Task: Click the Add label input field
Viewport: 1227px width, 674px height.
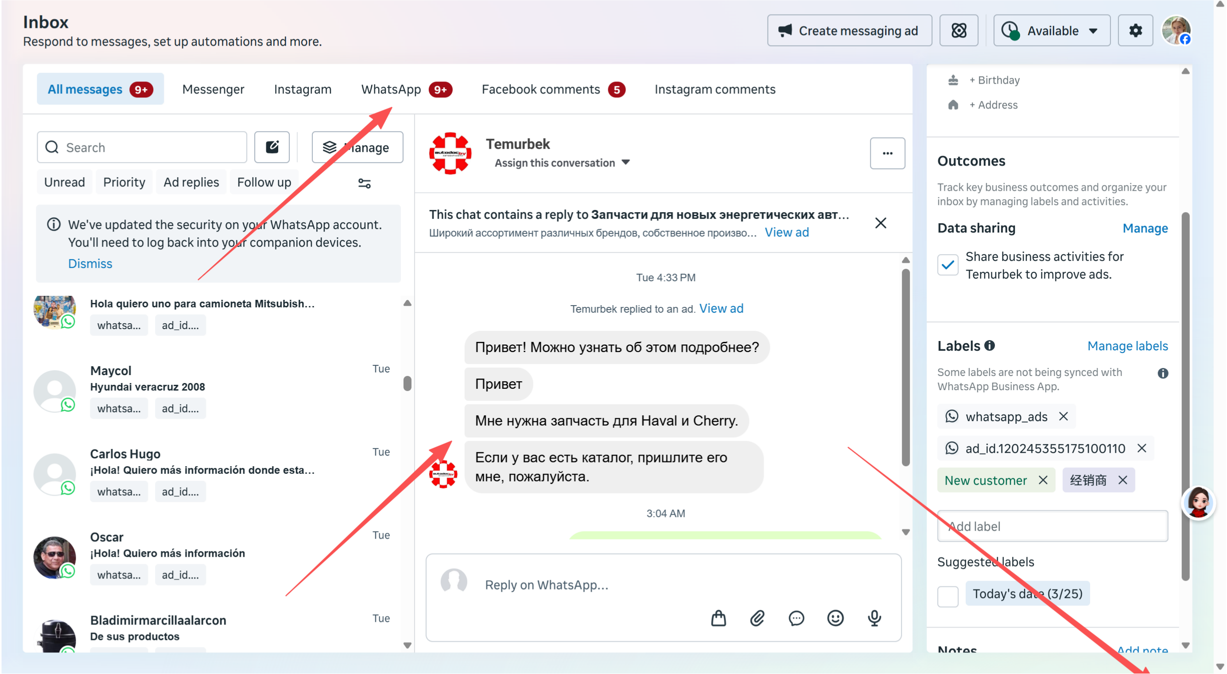Action: 1052,527
